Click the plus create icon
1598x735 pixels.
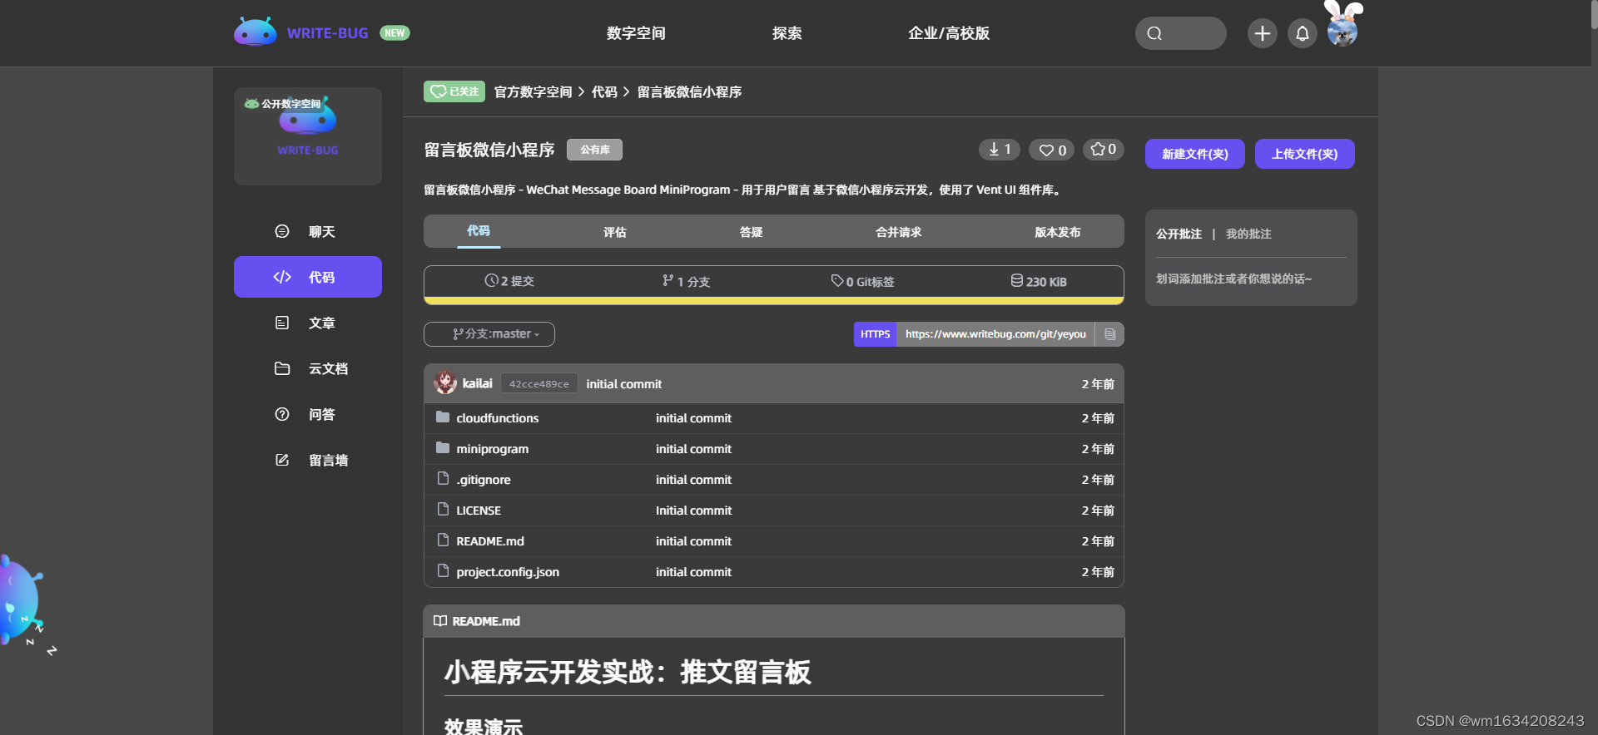point(1262,33)
